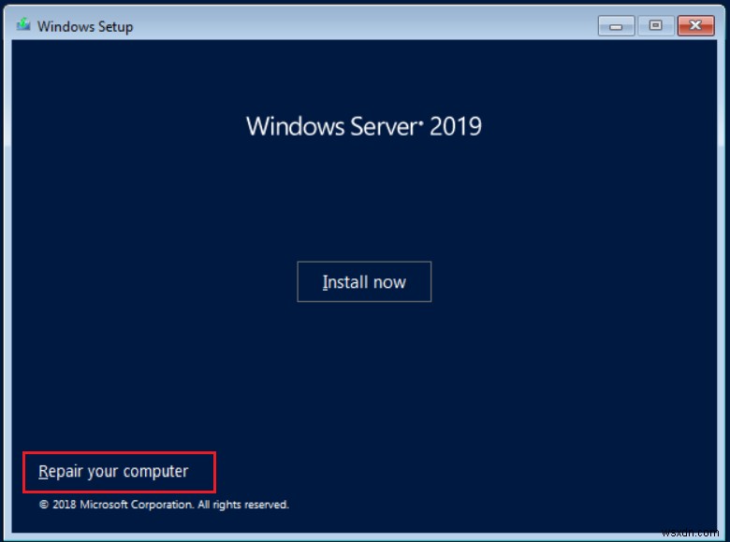Click the Windows Setup title text
This screenshot has width=730, height=542.
coord(85,26)
